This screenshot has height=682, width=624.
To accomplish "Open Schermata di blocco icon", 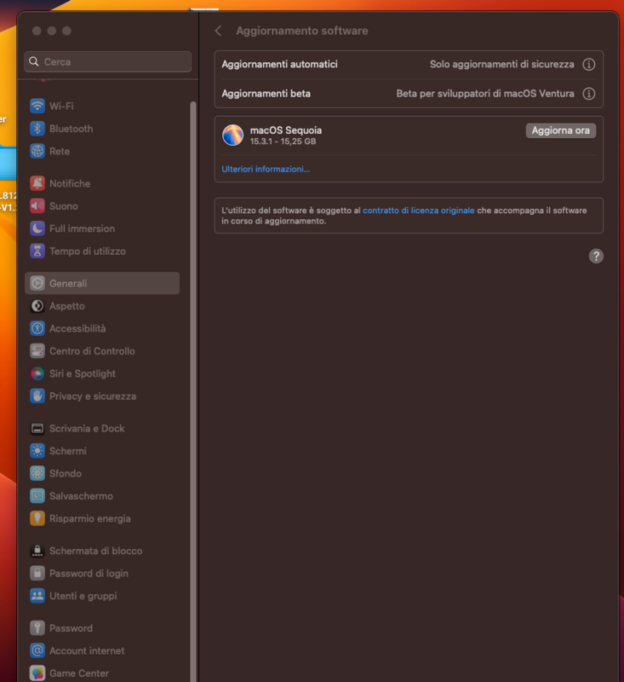I will coord(37,551).
